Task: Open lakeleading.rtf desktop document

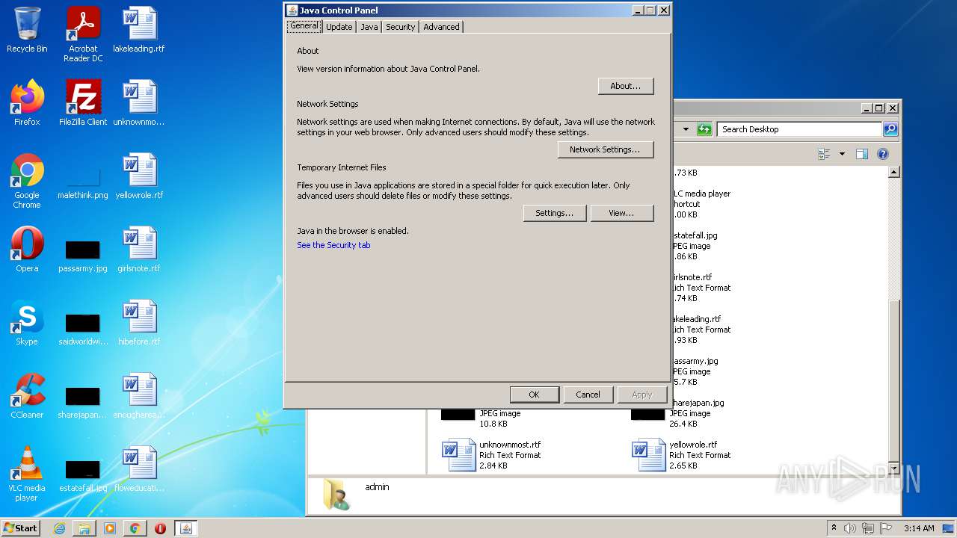Action: point(139,30)
